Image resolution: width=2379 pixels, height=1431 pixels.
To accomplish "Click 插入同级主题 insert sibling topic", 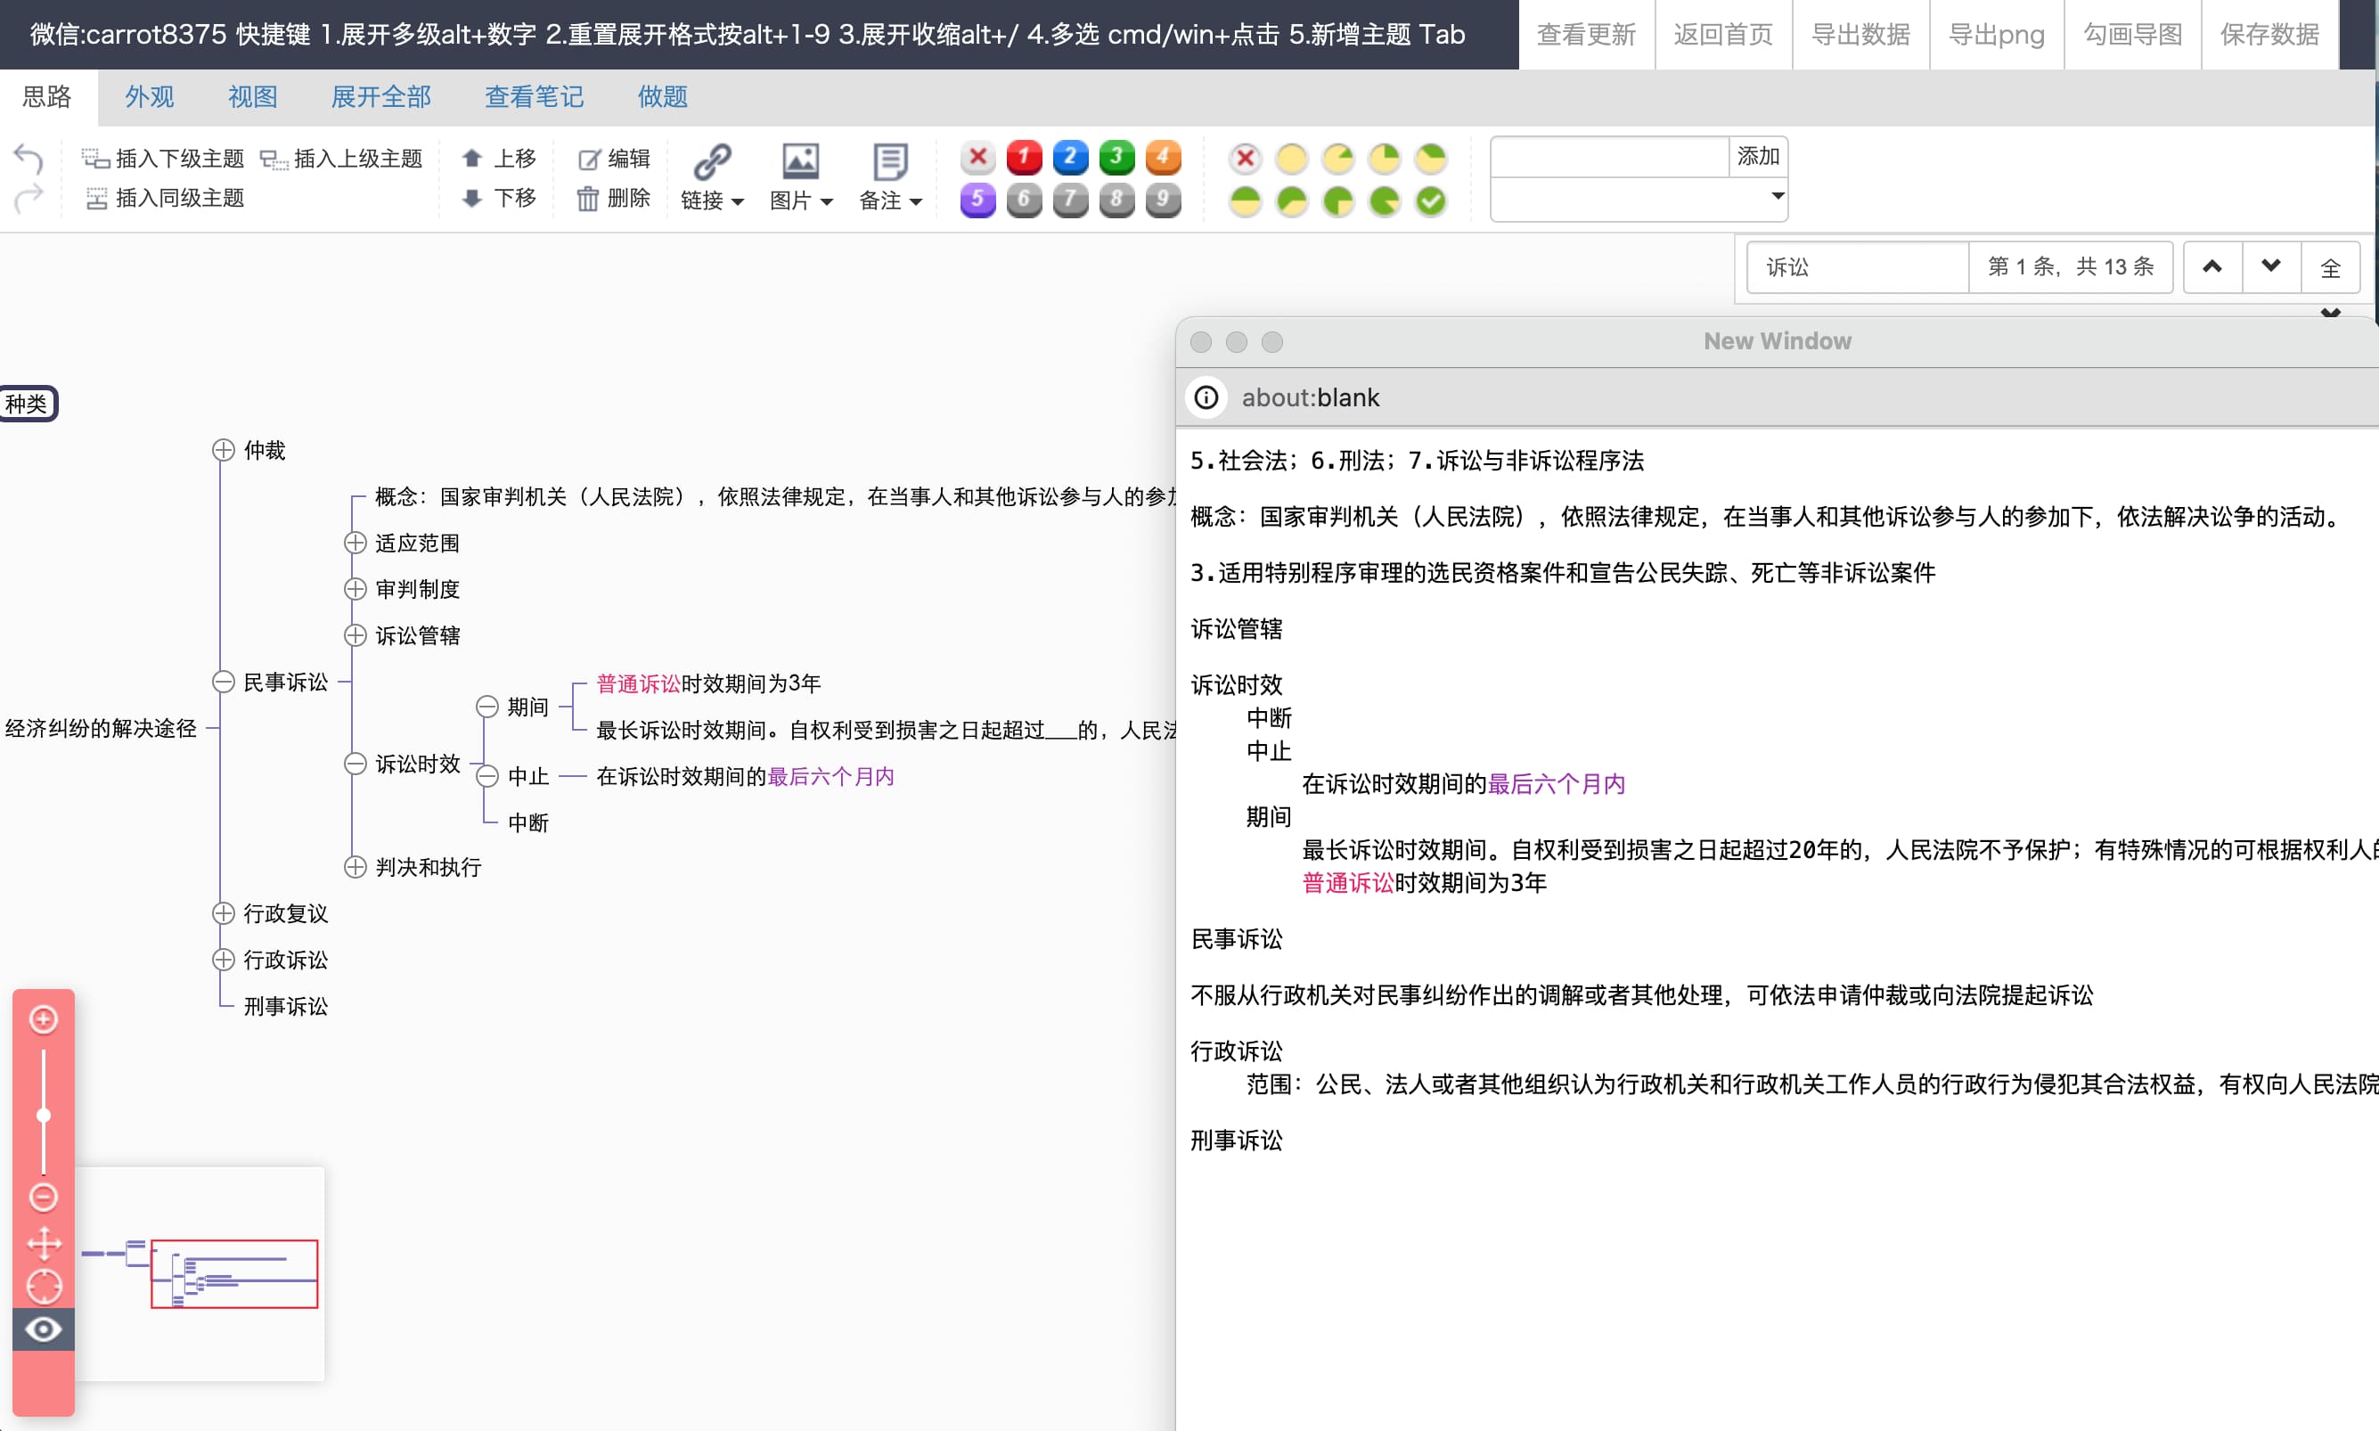I will point(165,198).
